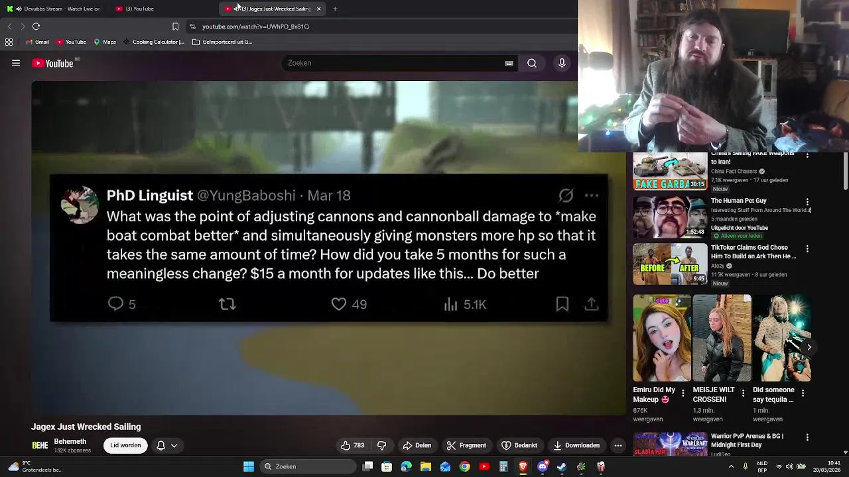Click the Delen share button
This screenshot has width=849, height=477.
coord(417,445)
